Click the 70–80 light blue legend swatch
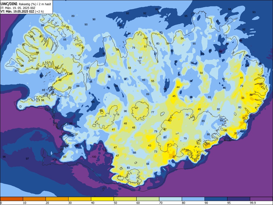 (171, 199)
